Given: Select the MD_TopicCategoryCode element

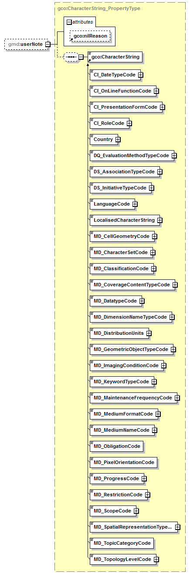Looking at the screenshot, I should [x=122, y=543].
